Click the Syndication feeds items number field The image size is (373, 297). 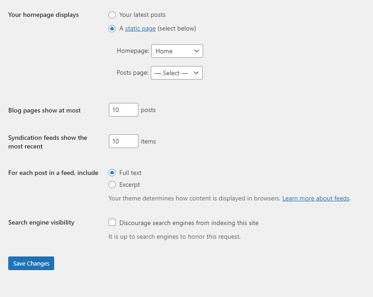pyautogui.click(x=123, y=141)
